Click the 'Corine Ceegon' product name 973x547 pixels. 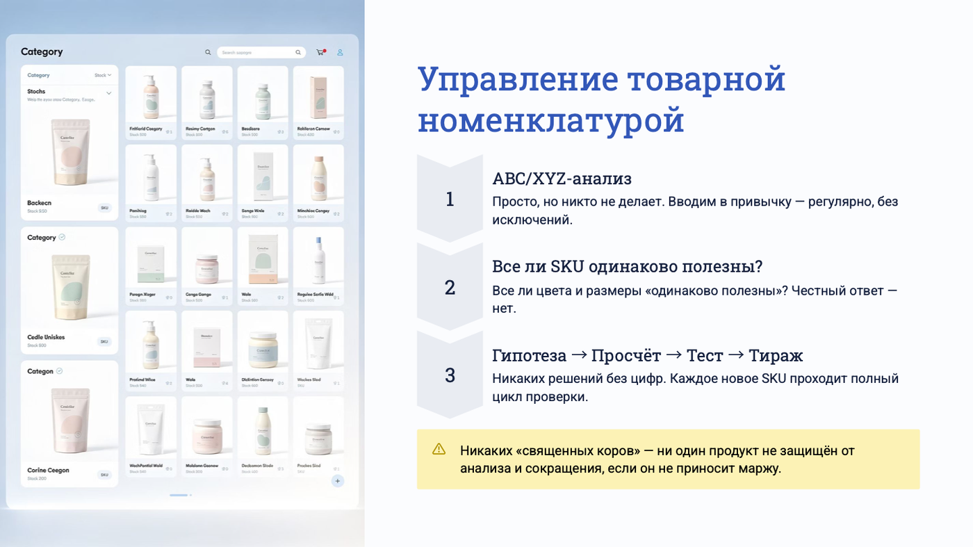(x=48, y=471)
